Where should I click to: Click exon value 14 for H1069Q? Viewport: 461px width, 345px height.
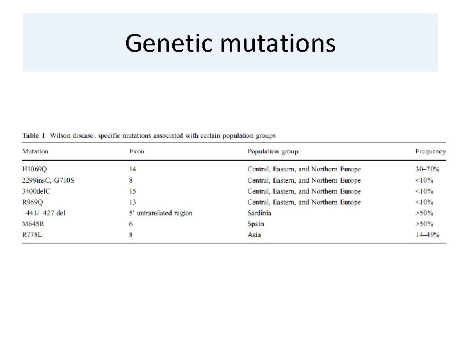click(x=133, y=169)
